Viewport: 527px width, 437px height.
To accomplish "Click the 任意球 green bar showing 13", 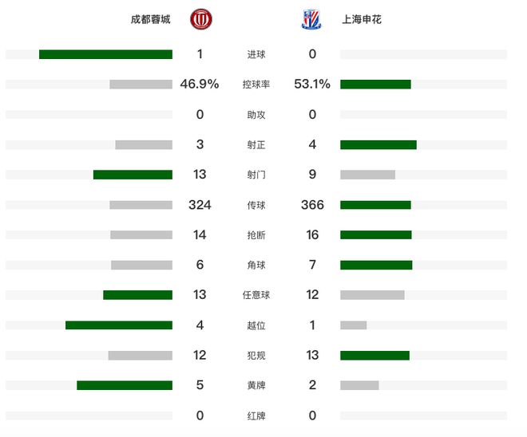I will [138, 295].
